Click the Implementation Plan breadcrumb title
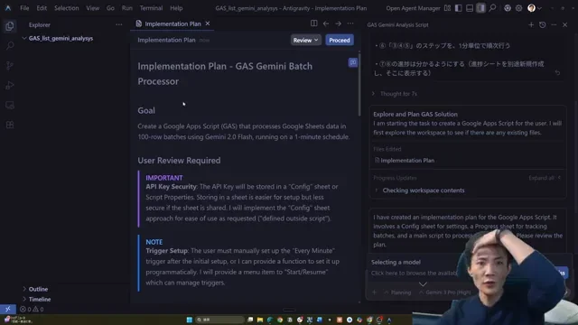This screenshot has width=578, height=325. click(x=166, y=40)
